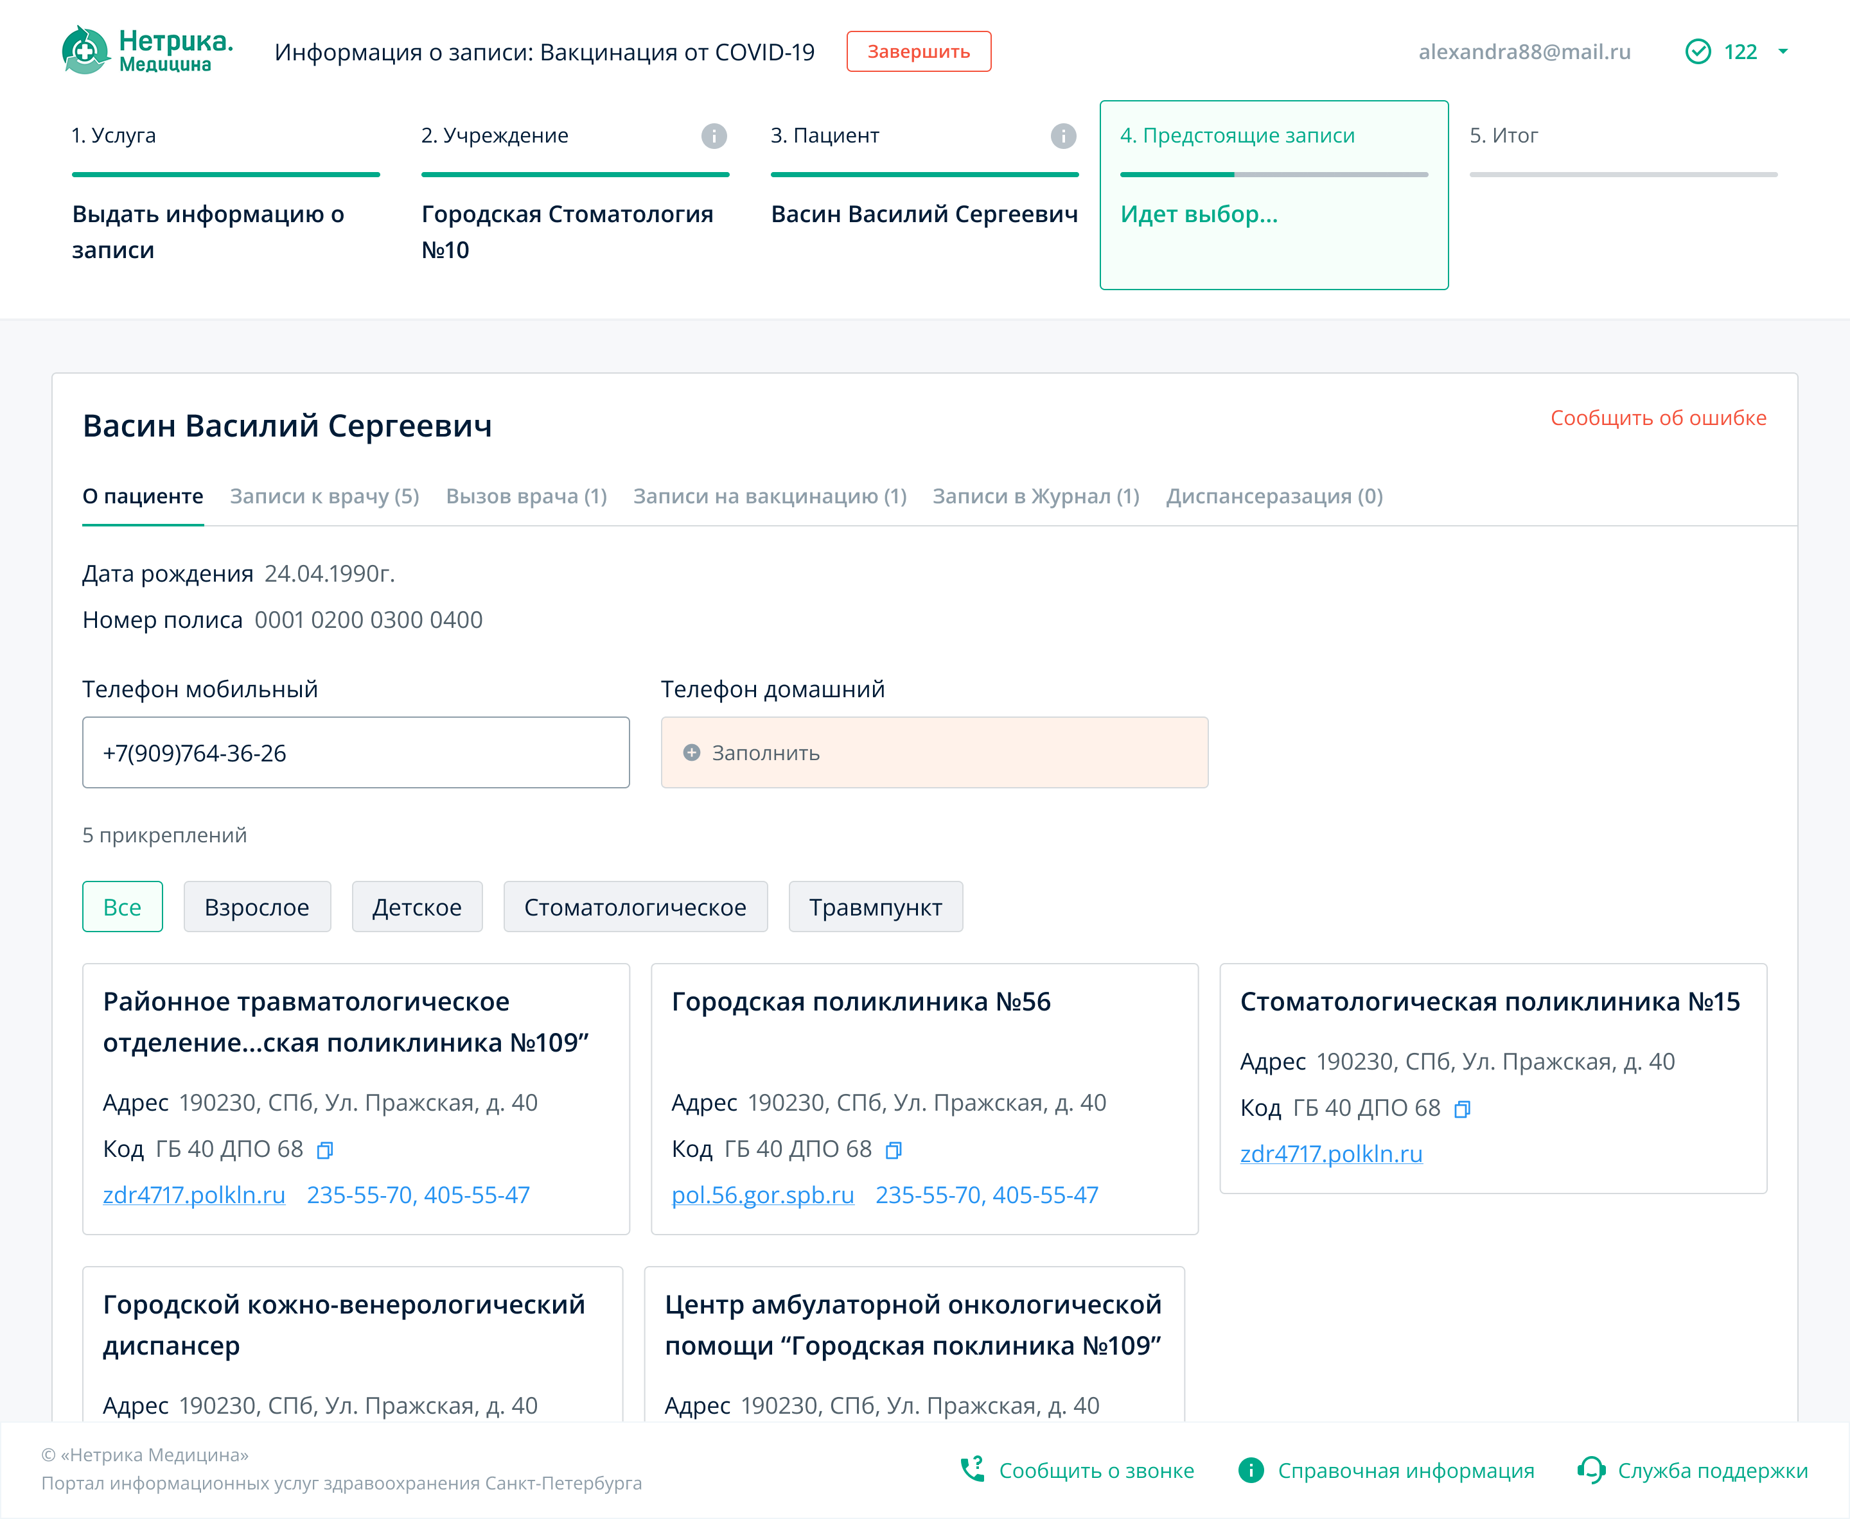The image size is (1850, 1519).
Task: Click the info icon next to Пациент step
Action: 1063,135
